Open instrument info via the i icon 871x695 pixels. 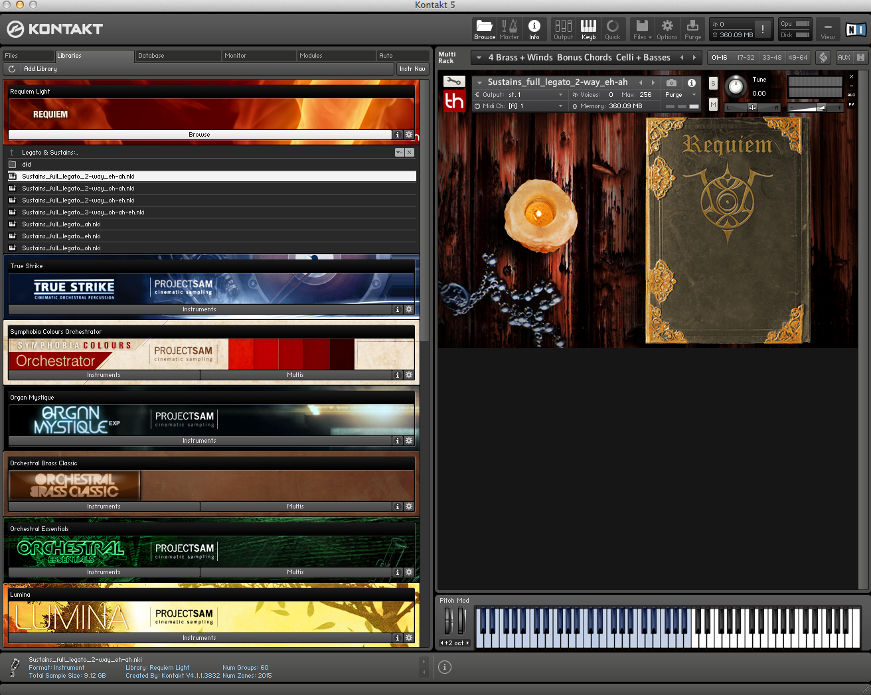coord(692,82)
